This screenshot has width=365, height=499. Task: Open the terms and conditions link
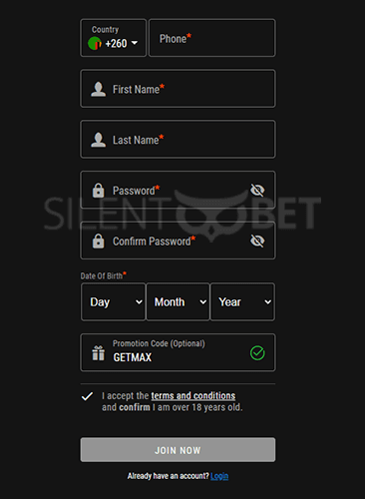(193, 396)
